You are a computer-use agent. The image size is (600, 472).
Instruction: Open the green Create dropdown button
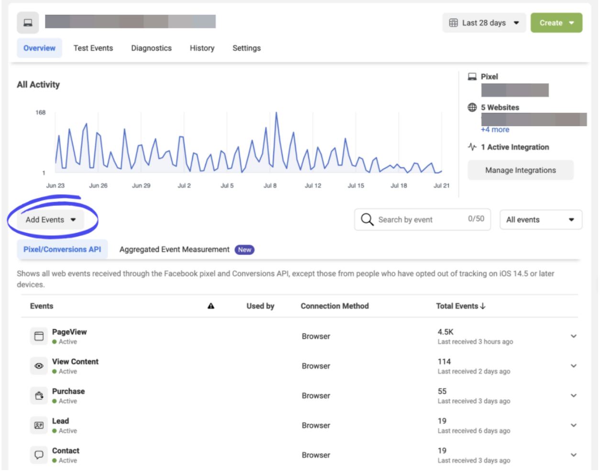[556, 23]
